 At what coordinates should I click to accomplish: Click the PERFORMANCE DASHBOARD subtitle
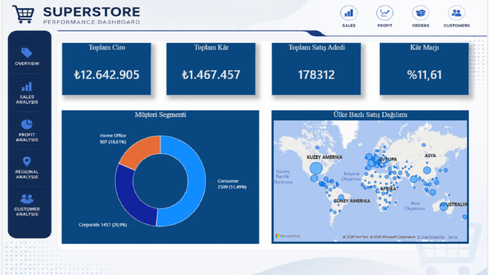click(x=92, y=22)
